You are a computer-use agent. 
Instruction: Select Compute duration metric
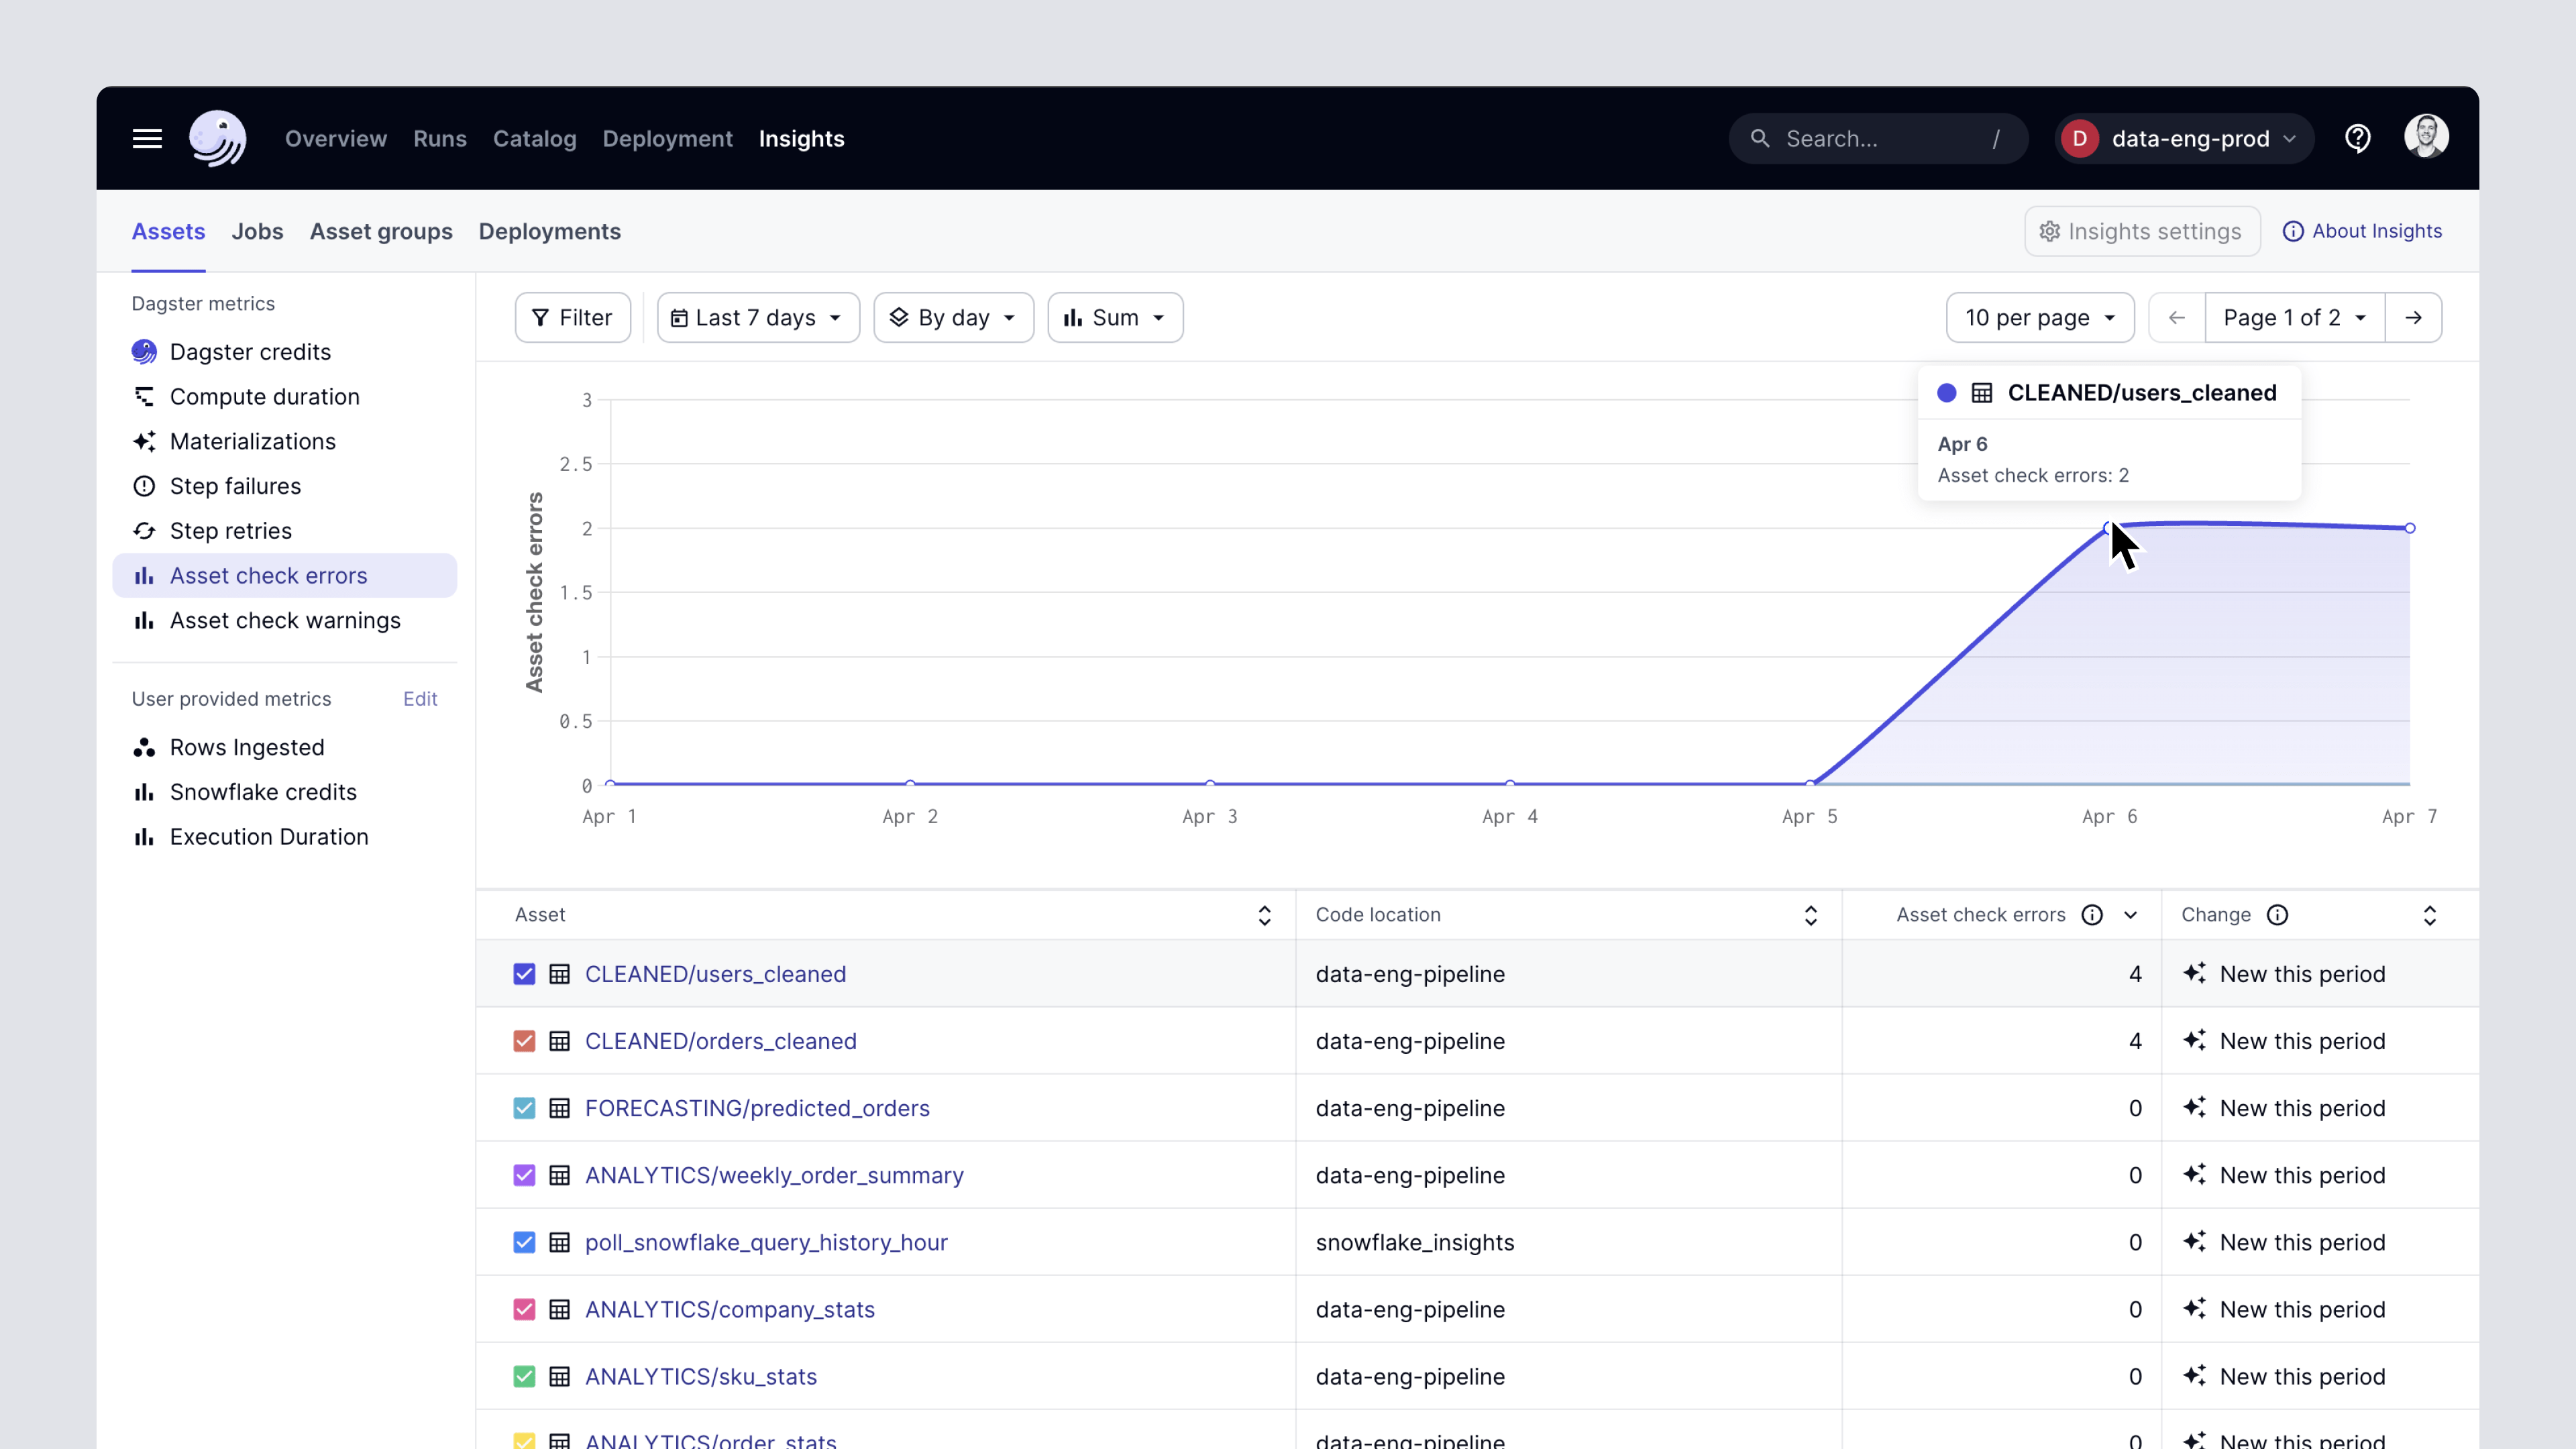click(x=284, y=397)
